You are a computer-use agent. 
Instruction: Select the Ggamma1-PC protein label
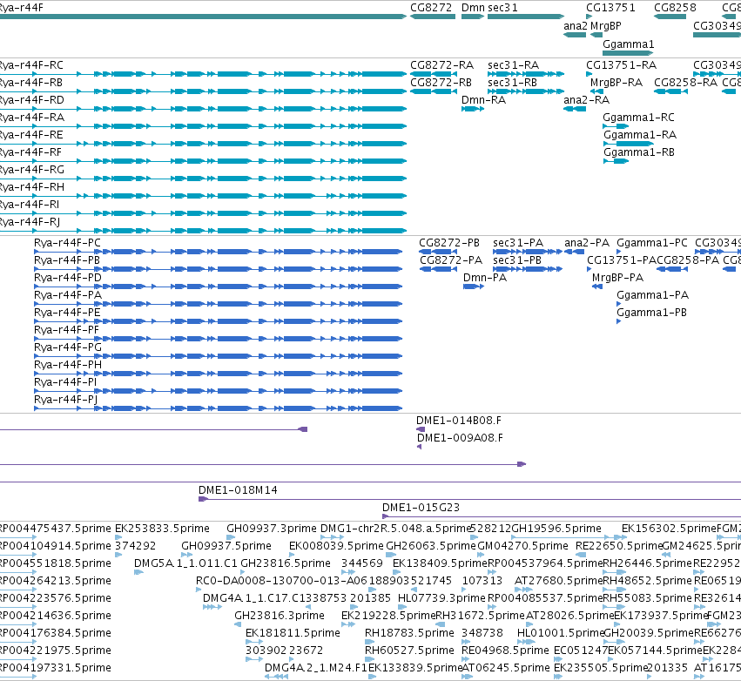point(652,243)
